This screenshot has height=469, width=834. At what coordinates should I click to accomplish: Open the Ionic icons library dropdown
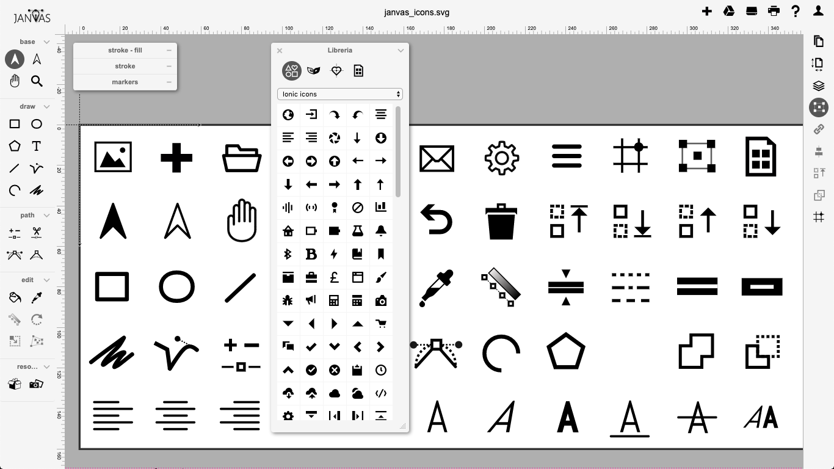(x=339, y=93)
